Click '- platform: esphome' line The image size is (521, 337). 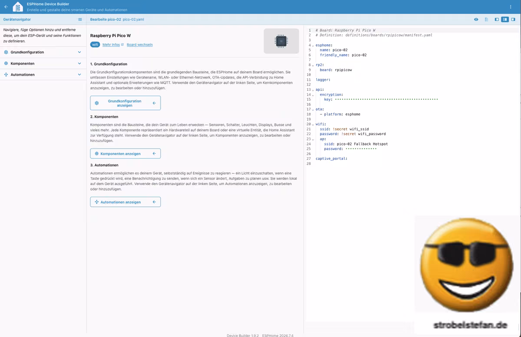[340, 114]
